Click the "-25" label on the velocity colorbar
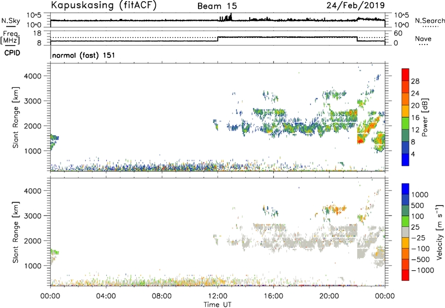Viewport: 445px width, 308px height. [x=418, y=238]
